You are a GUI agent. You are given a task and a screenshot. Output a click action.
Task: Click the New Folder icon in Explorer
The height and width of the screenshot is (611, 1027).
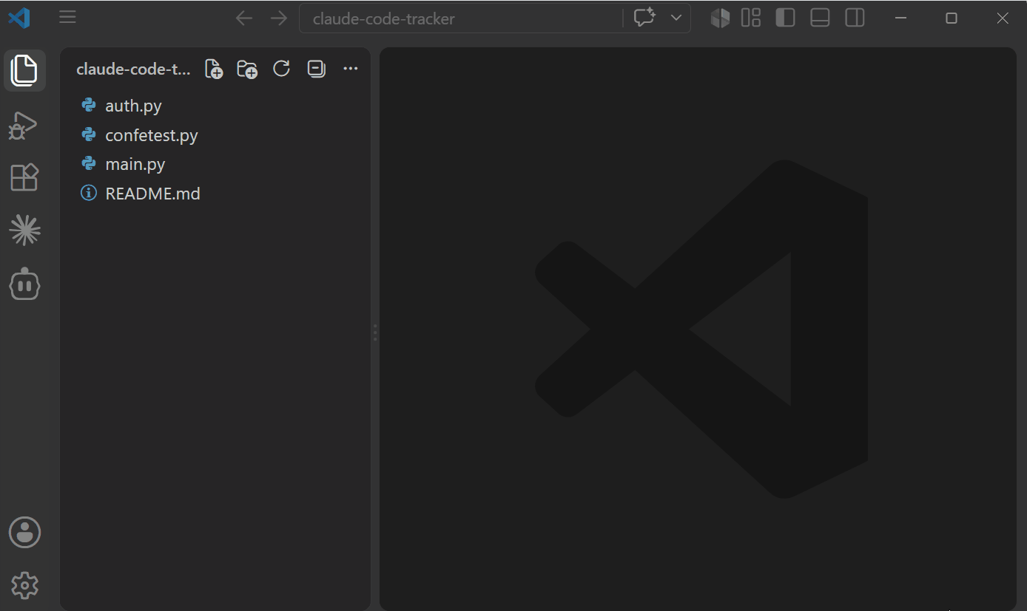coord(247,69)
